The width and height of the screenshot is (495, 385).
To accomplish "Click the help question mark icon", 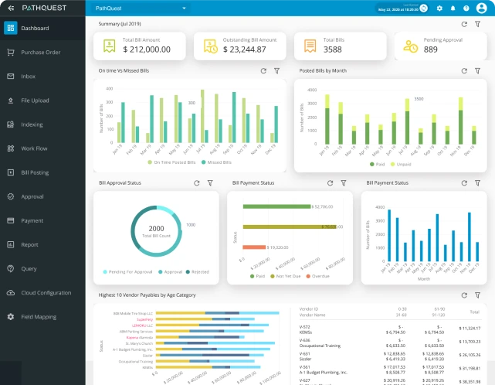I will tap(466, 9).
